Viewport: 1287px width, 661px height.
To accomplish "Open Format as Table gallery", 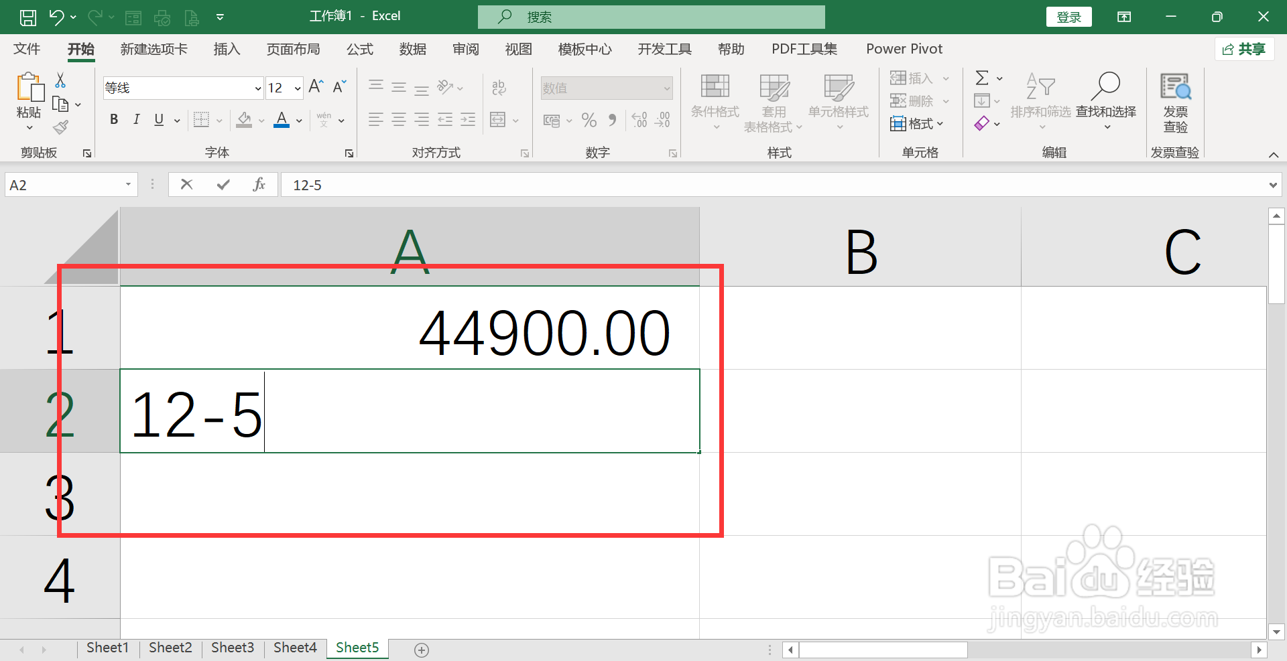I will [774, 103].
